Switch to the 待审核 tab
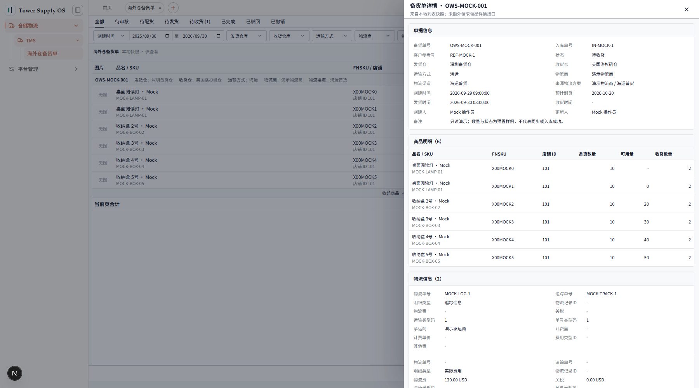 (122, 22)
